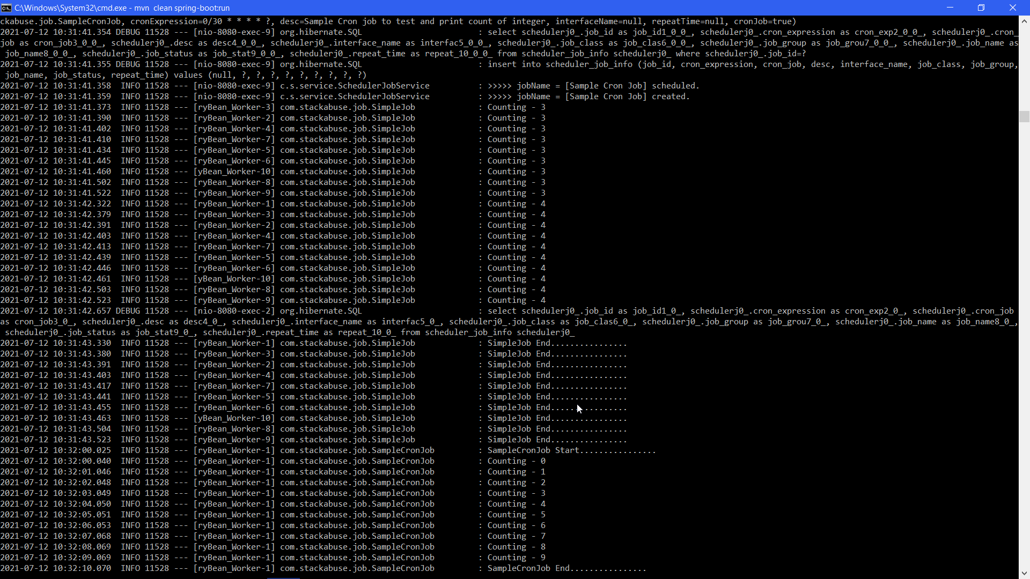Click the 'Counting - 9' log entry
The image size is (1030, 579).
tap(516, 558)
